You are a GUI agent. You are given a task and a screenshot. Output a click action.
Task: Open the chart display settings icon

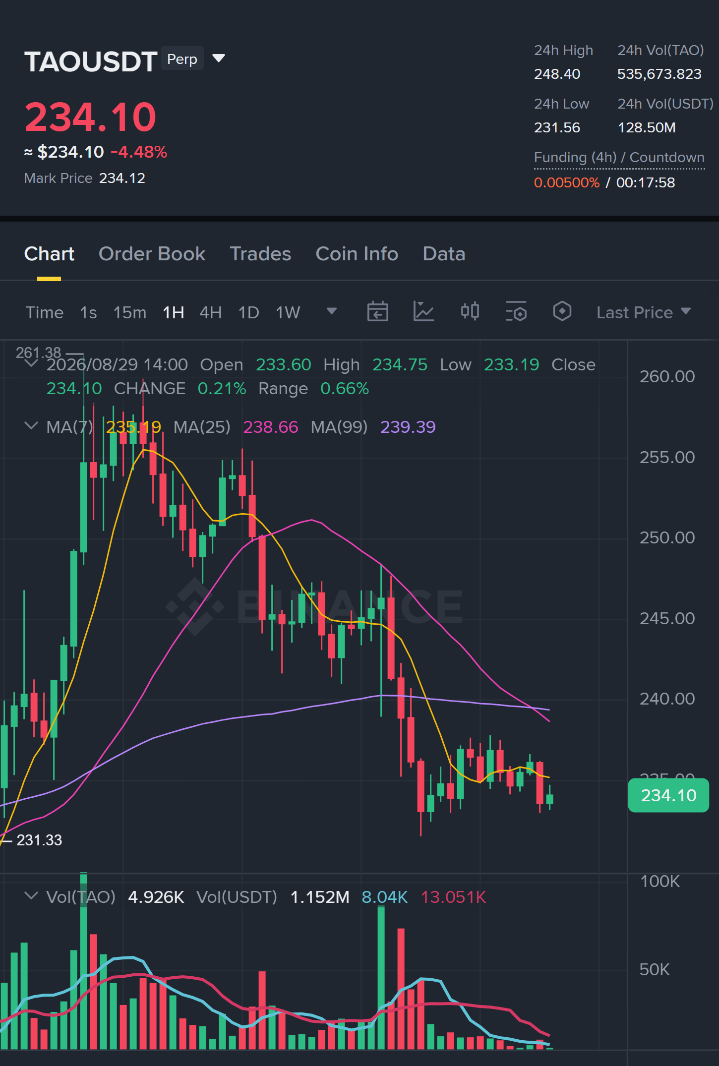(516, 311)
